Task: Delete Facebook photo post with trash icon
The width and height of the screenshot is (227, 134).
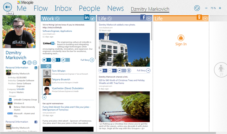Action: [x=129, y=71]
